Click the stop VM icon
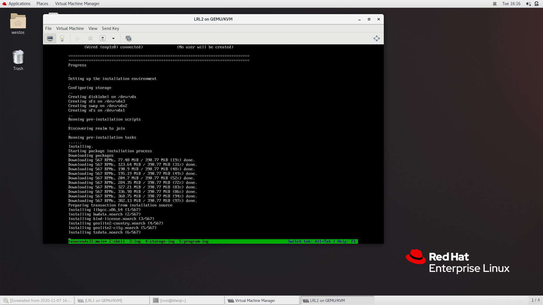The height and width of the screenshot is (305, 543). pyautogui.click(x=103, y=38)
